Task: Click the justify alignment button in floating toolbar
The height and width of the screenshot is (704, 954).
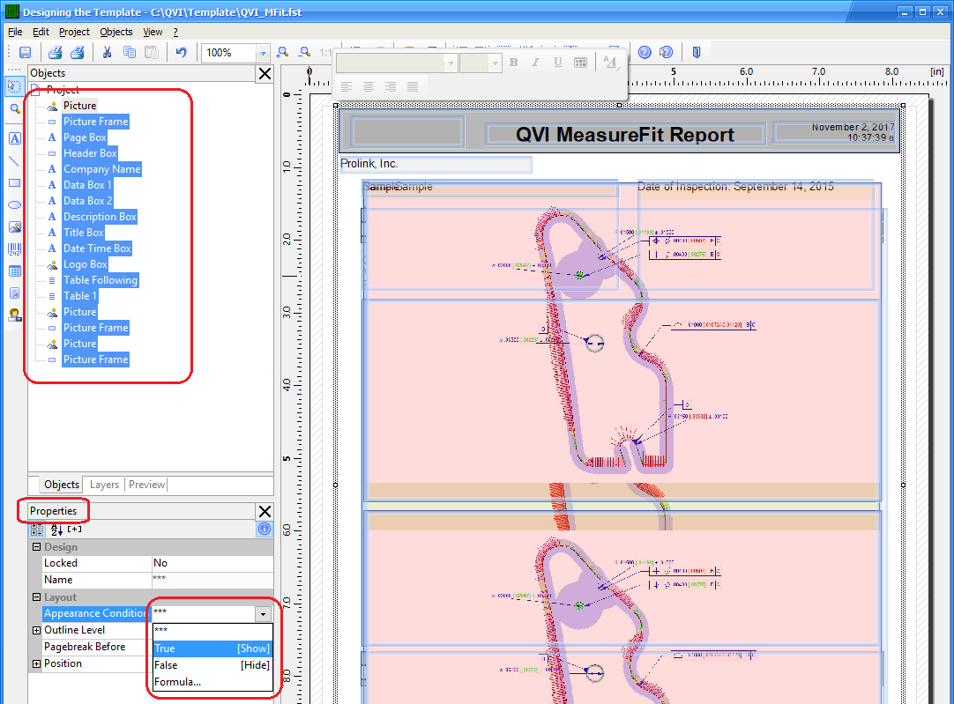Action: (413, 86)
